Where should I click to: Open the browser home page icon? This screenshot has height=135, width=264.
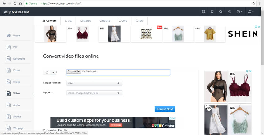click(20, 3)
